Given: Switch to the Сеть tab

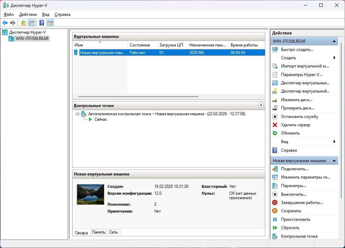Looking at the screenshot, I should click(x=113, y=232).
